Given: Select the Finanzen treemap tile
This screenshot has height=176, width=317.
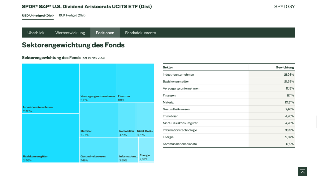Looking at the screenshot, I should coord(135,83).
